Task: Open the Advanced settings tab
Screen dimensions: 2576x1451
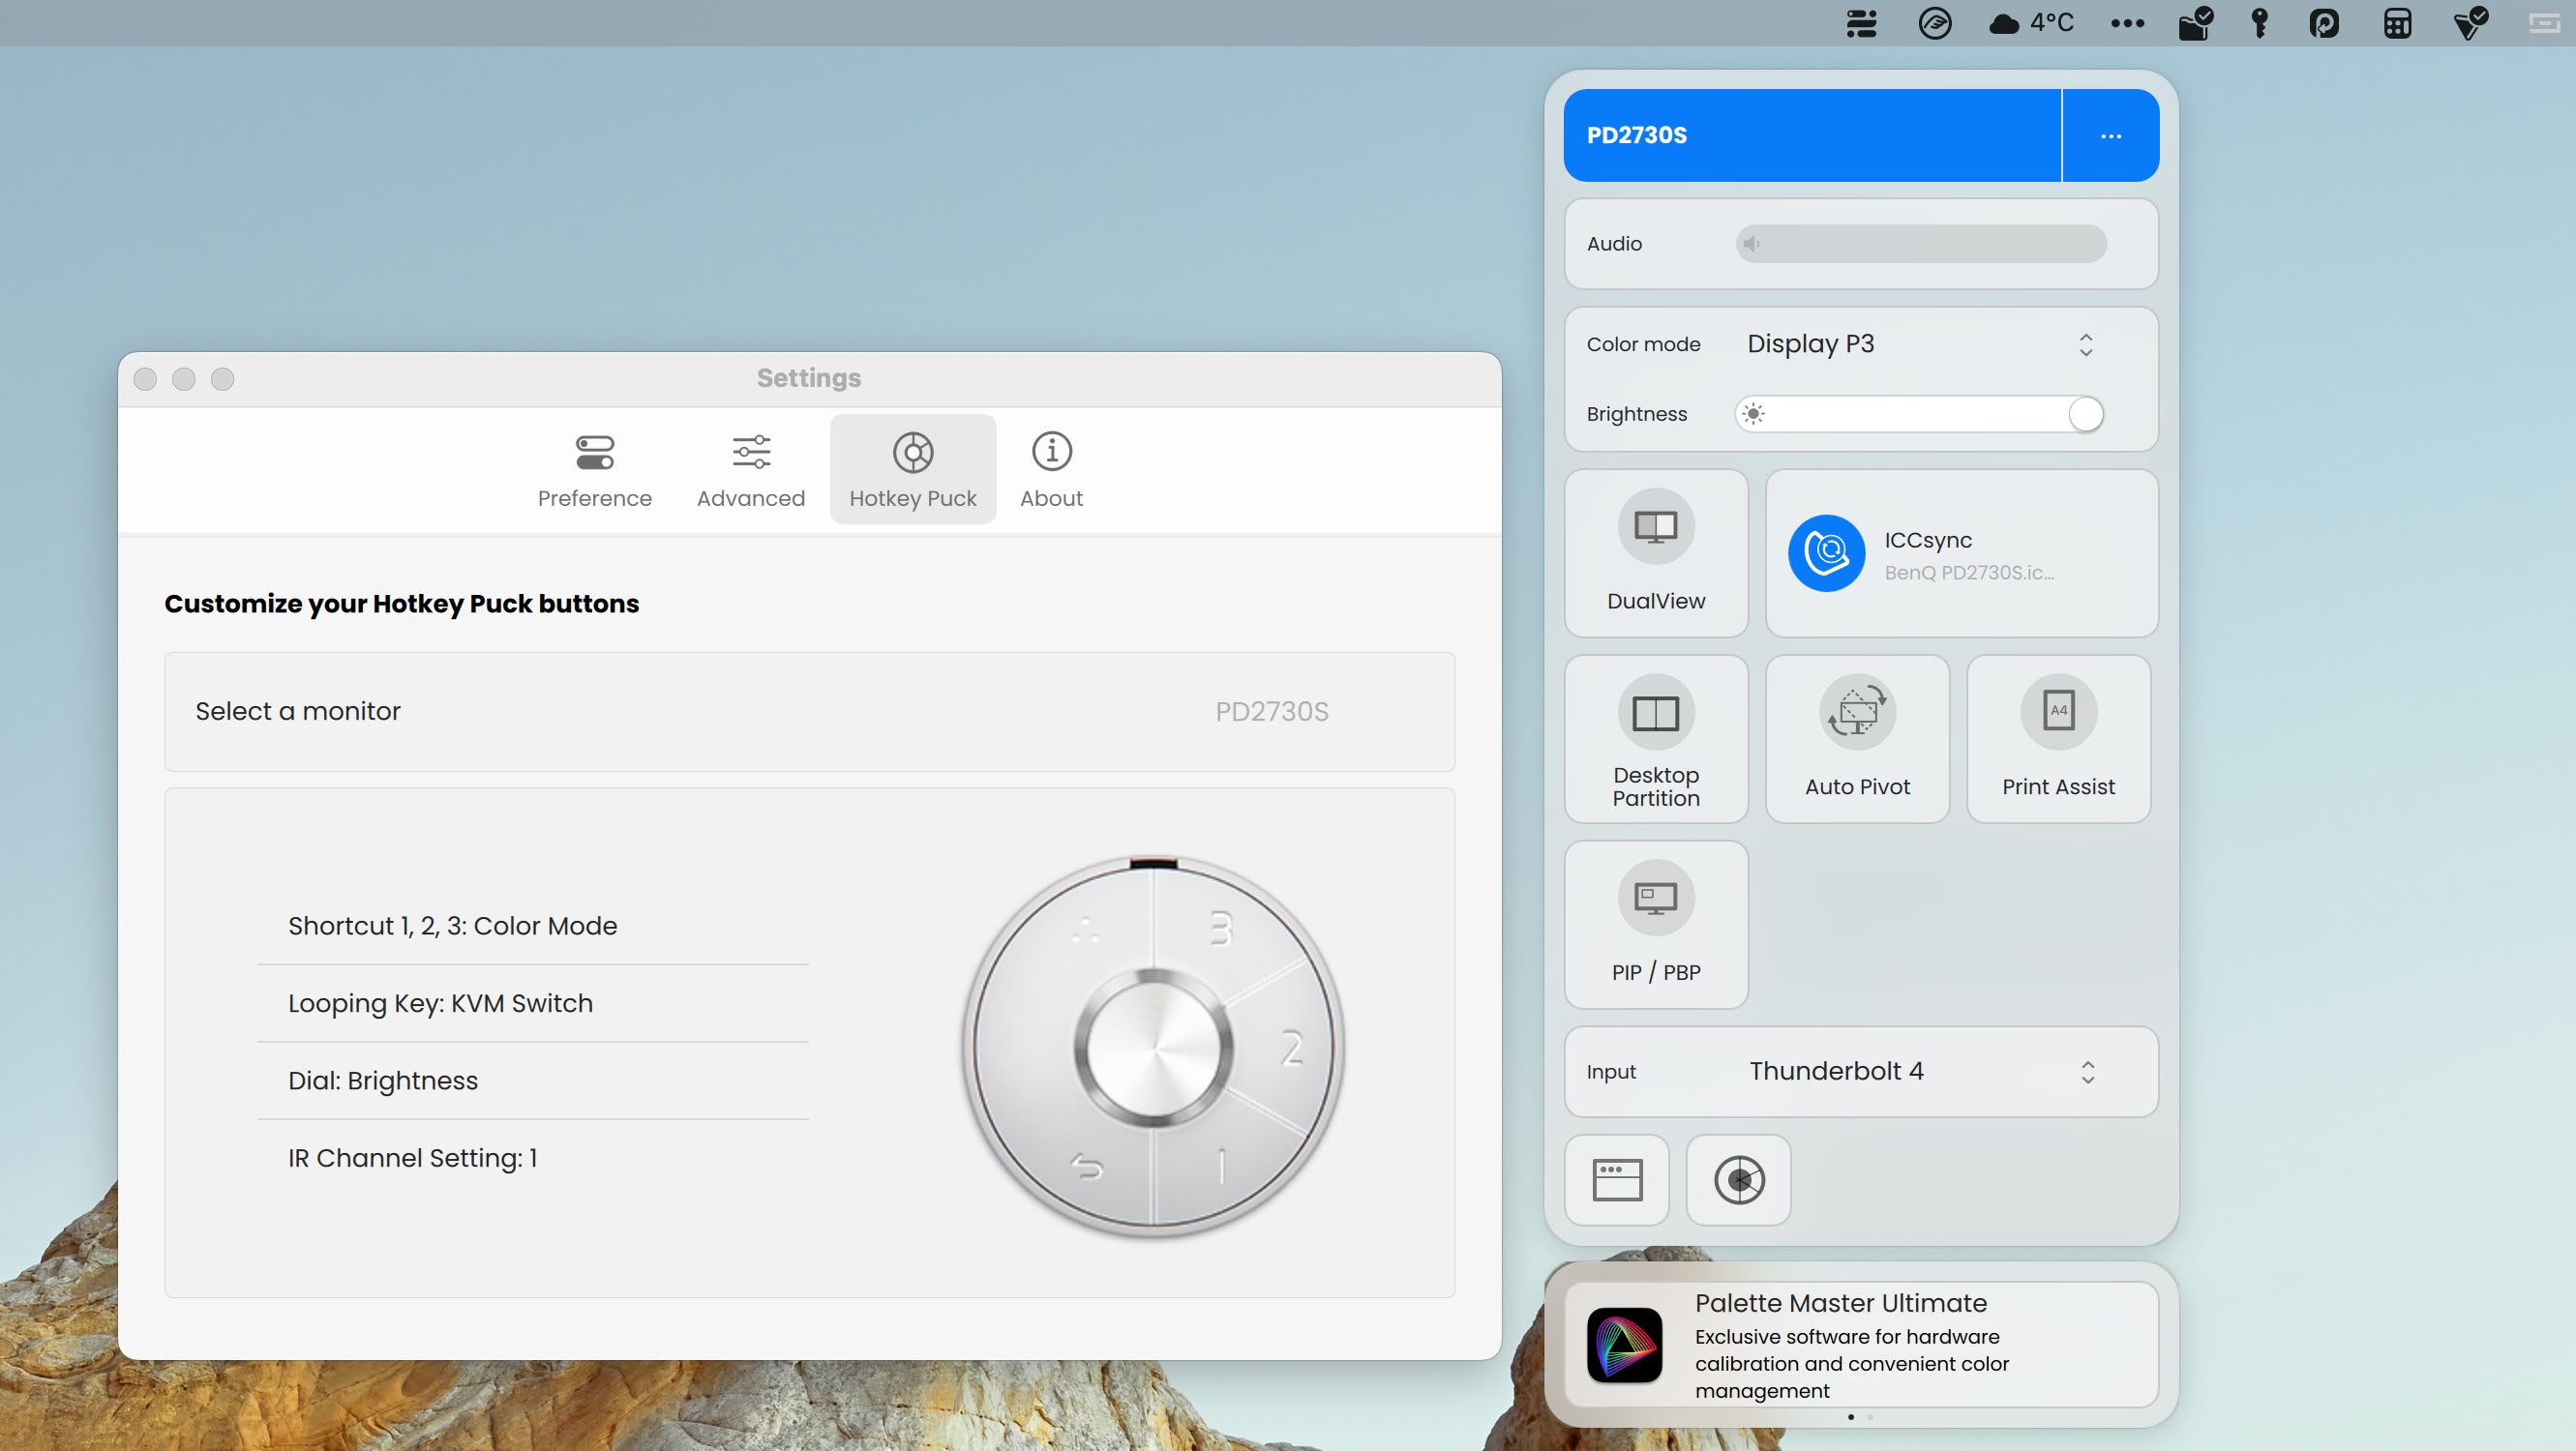Action: [750, 470]
